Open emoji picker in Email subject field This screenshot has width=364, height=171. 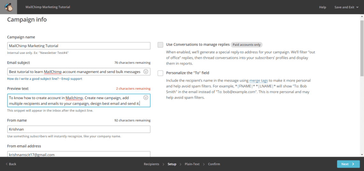[x=146, y=72]
